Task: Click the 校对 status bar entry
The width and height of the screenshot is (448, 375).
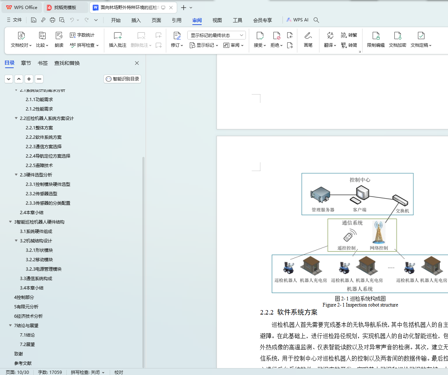Action: click(x=119, y=372)
